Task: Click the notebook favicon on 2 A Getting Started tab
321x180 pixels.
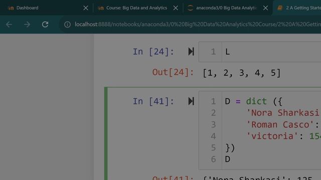Action: 280,8
